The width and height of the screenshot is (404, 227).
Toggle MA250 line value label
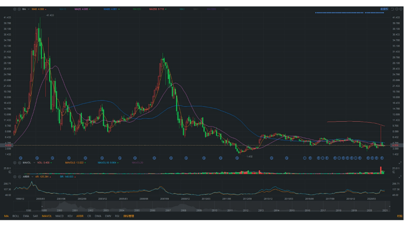tap(158, 9)
